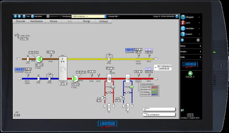Click the Text info icon in toolbar
Viewport: 229px width, 133px height.
point(24,16)
